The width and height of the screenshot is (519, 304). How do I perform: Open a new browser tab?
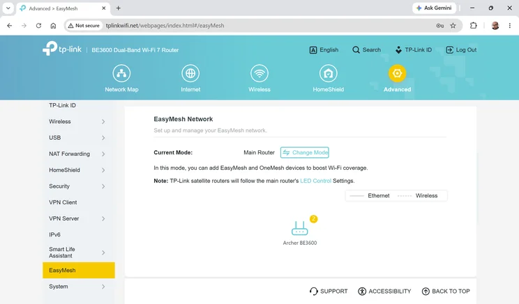coord(118,8)
